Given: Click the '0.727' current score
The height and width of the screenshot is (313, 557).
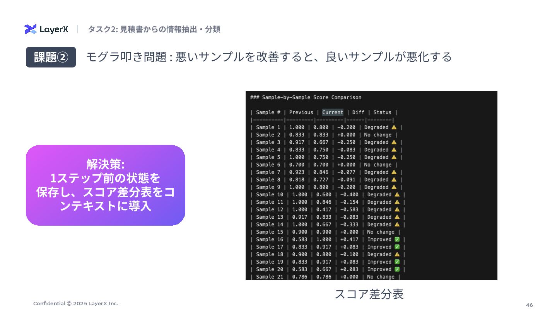Looking at the screenshot, I should (x=321, y=180).
